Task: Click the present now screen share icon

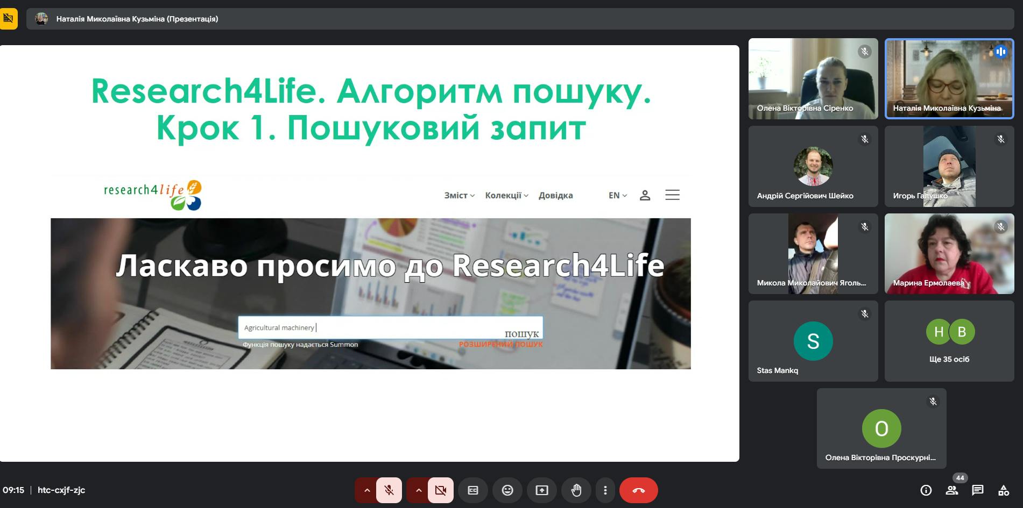Action: click(542, 490)
